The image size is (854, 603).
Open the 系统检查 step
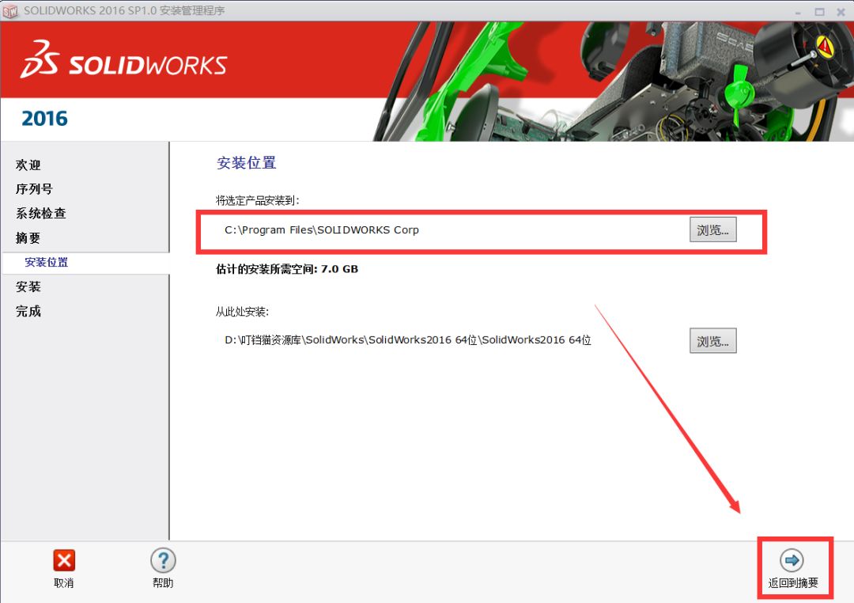click(x=41, y=213)
